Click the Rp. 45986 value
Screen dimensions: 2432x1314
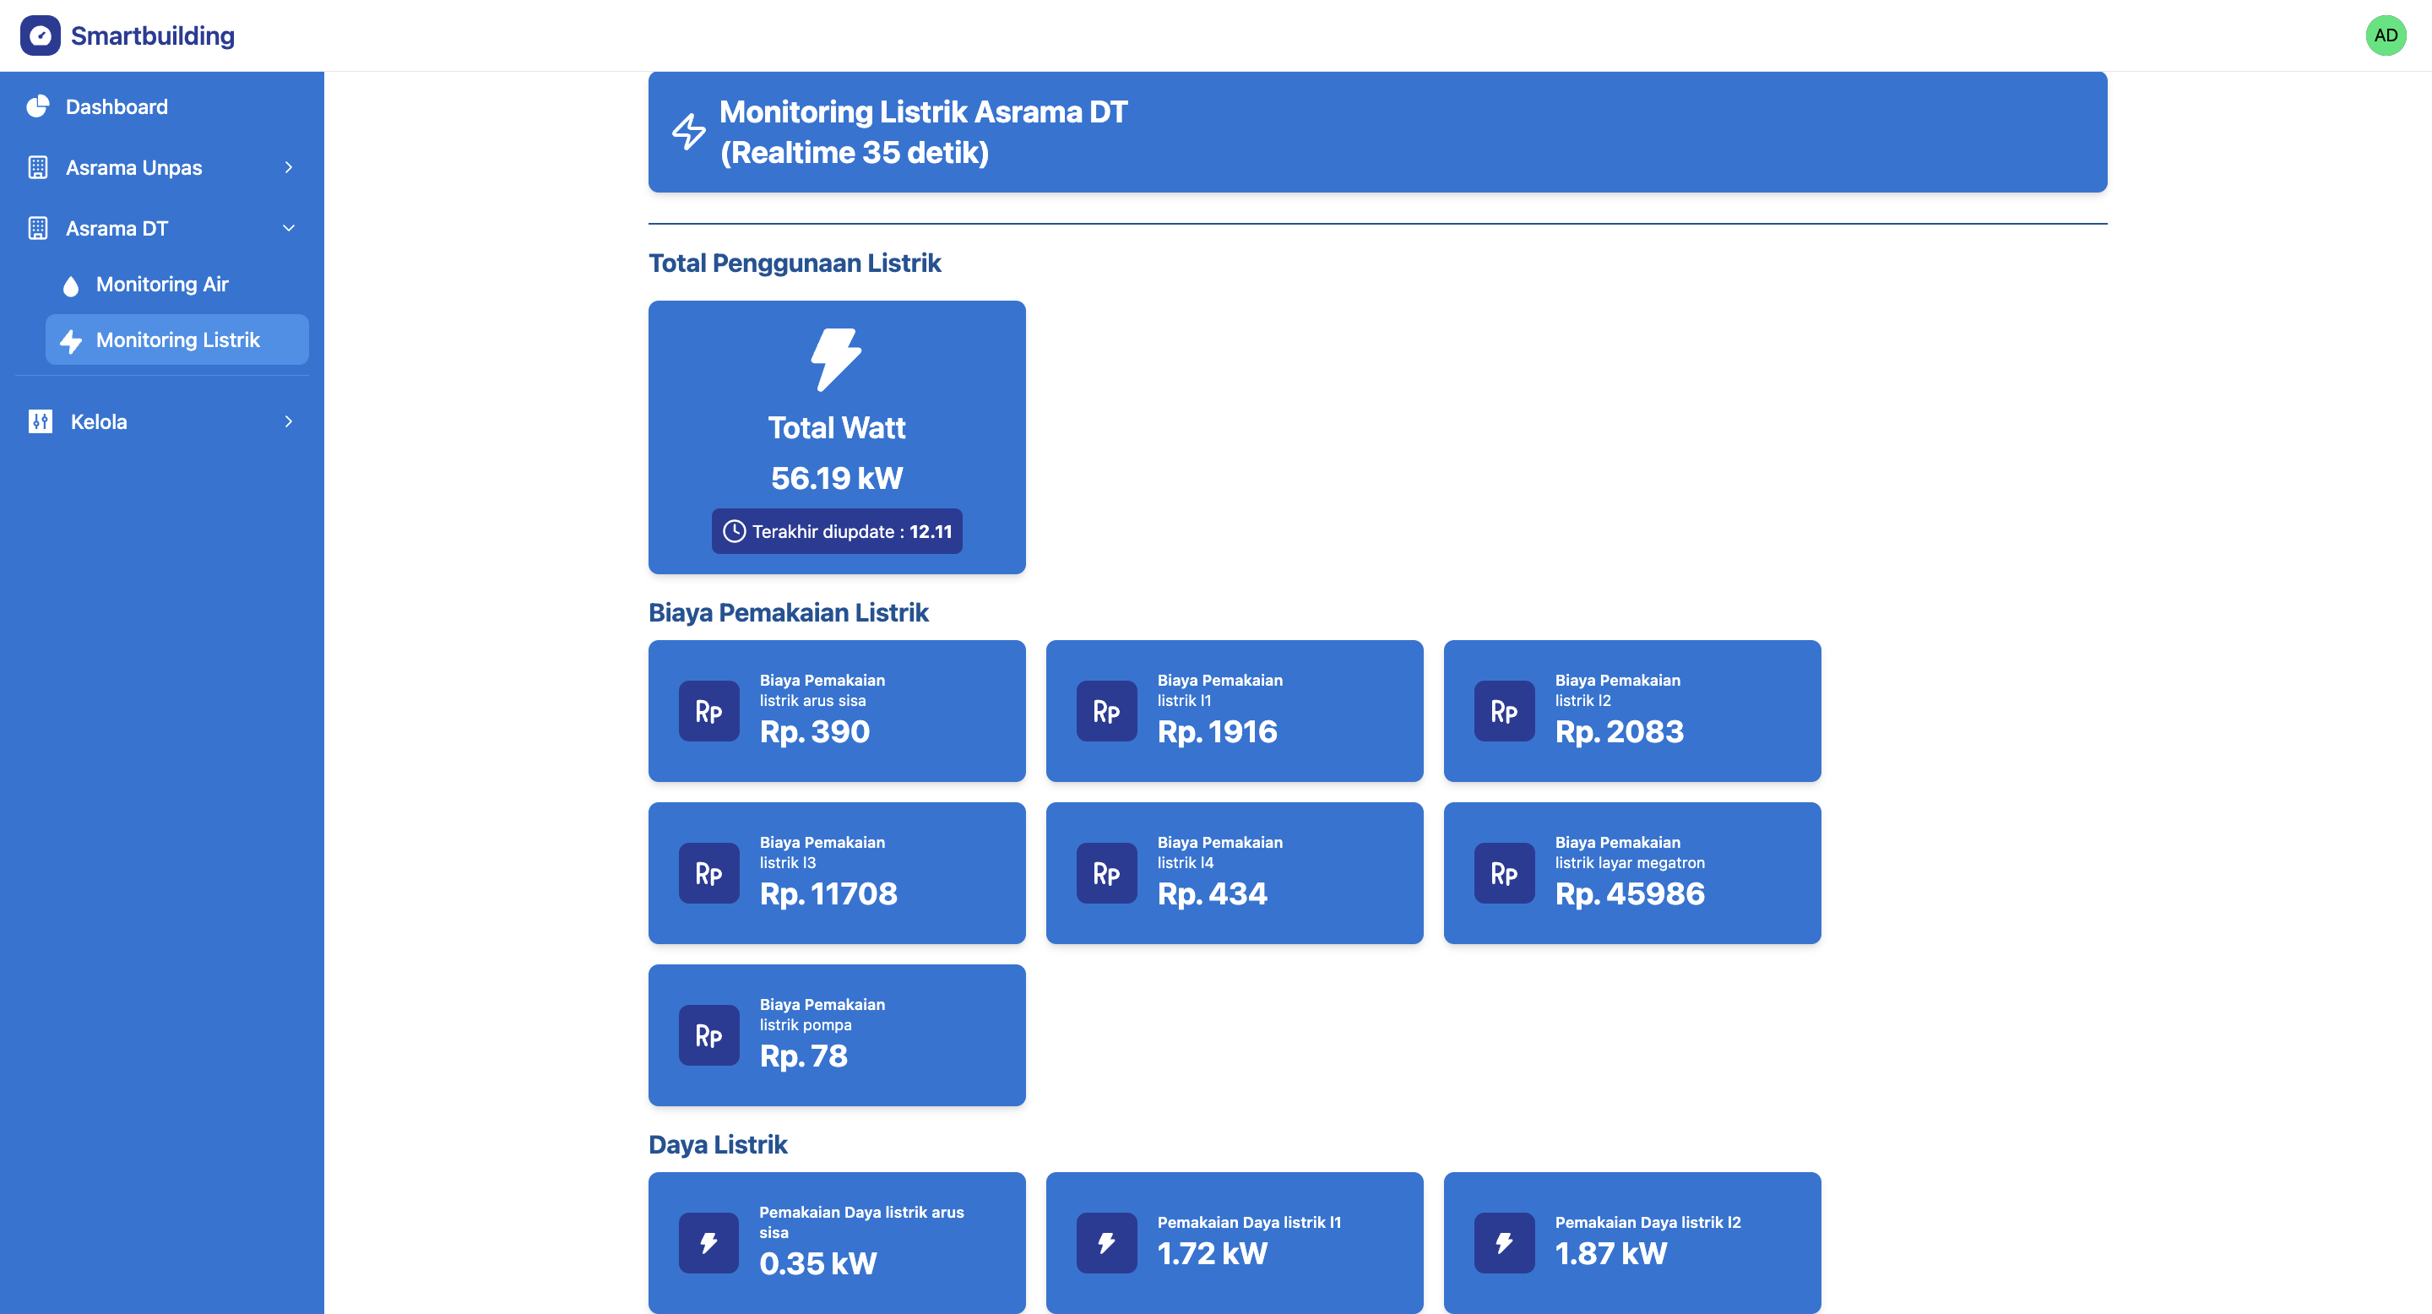click(x=1630, y=894)
